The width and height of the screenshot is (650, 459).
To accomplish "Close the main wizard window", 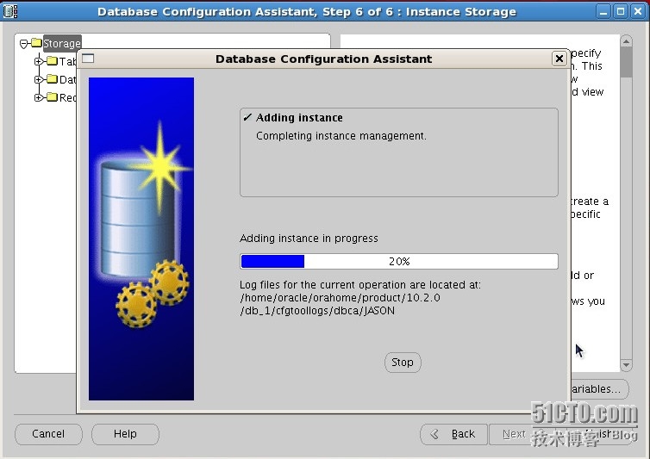I will 638,11.
